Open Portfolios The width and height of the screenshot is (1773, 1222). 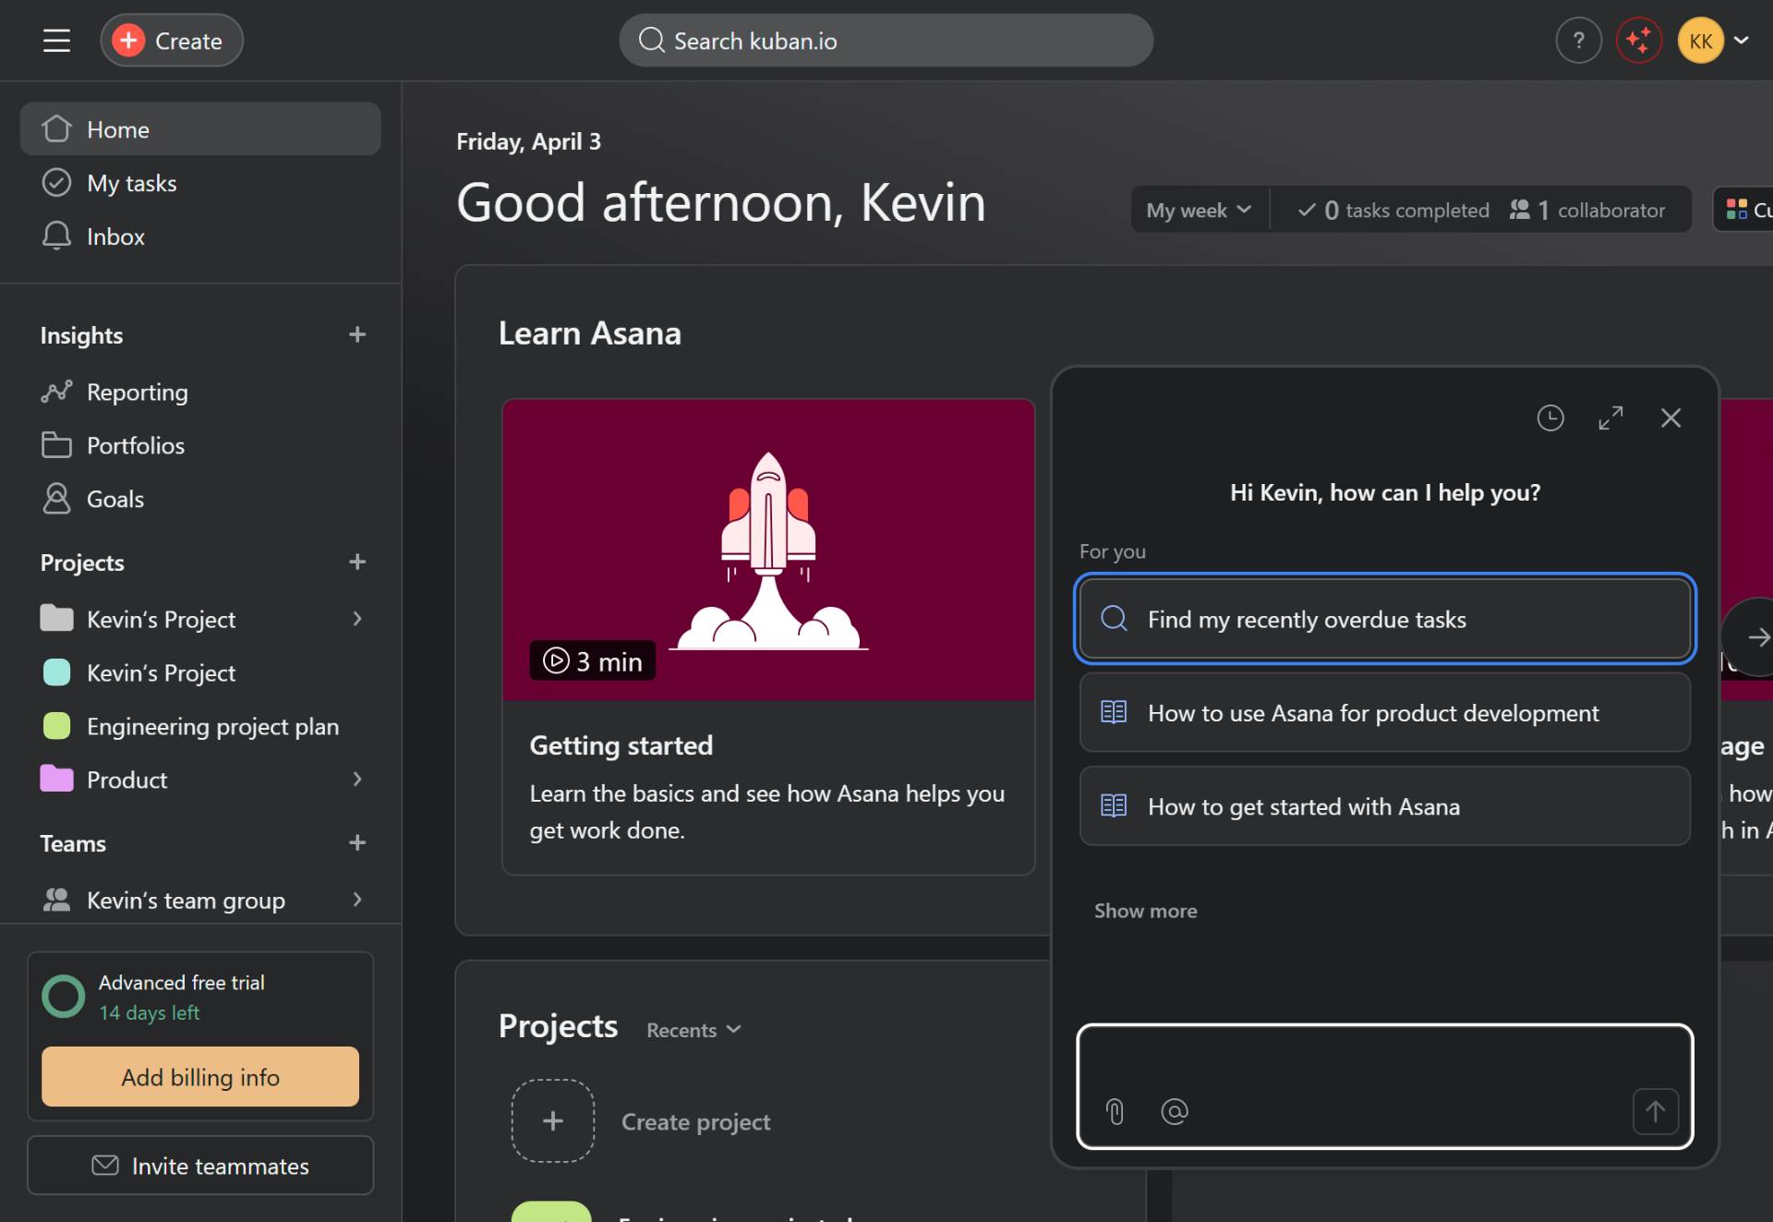pyautogui.click(x=200, y=446)
